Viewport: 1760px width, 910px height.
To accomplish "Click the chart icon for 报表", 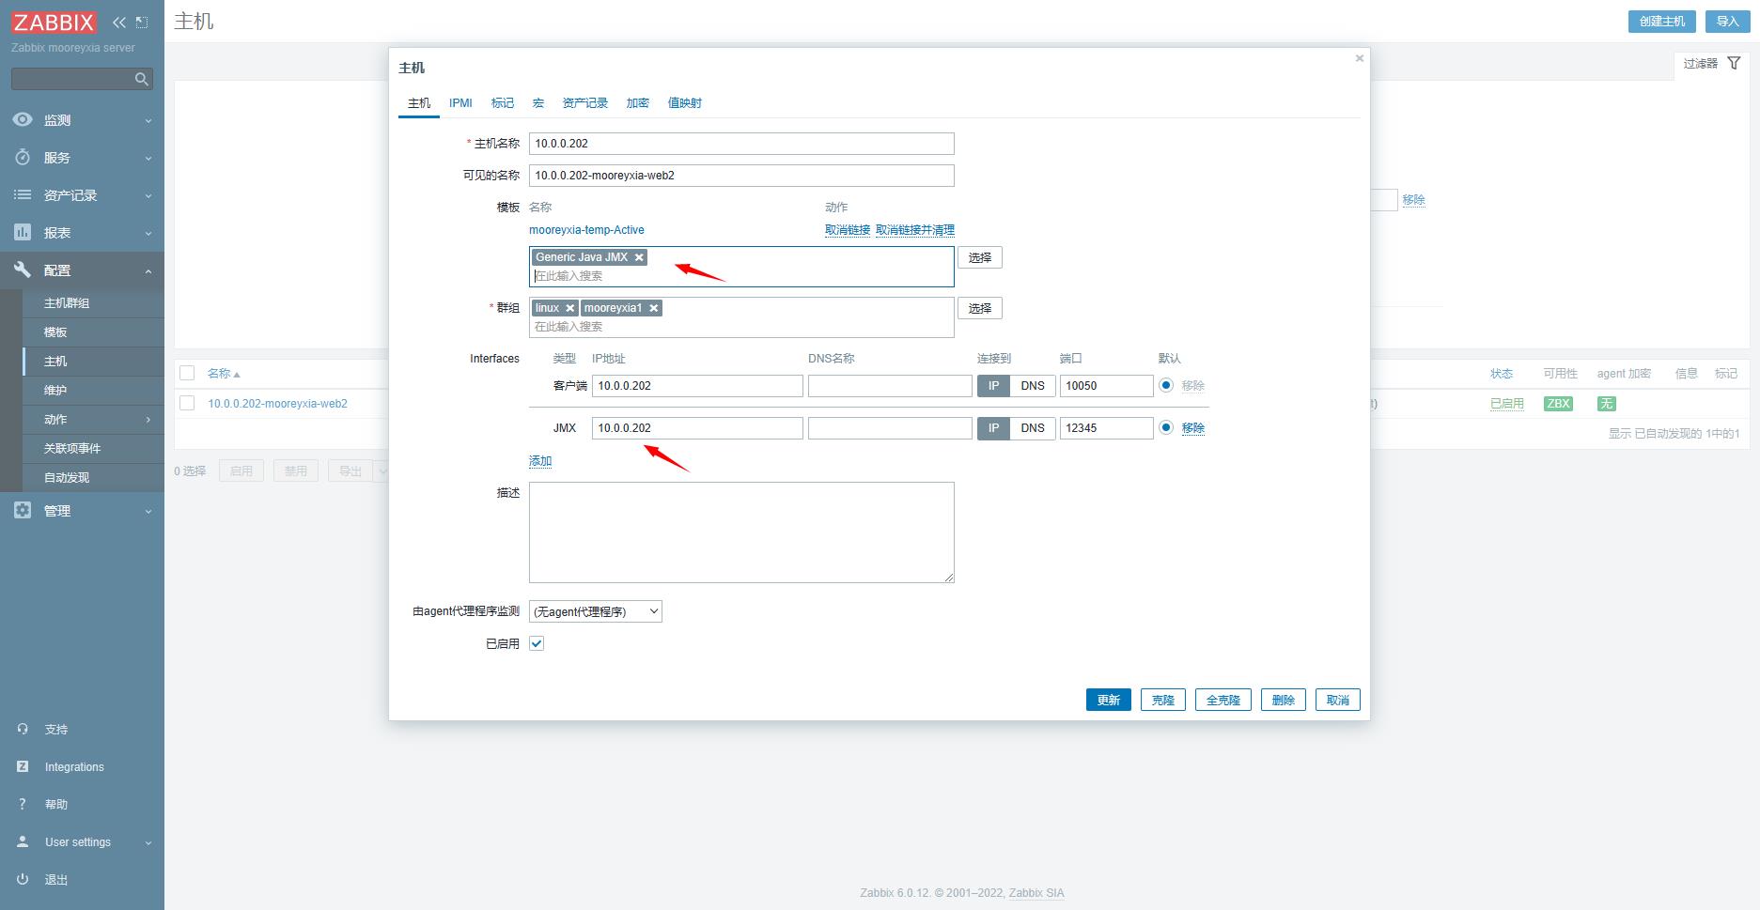I will pos(23,232).
